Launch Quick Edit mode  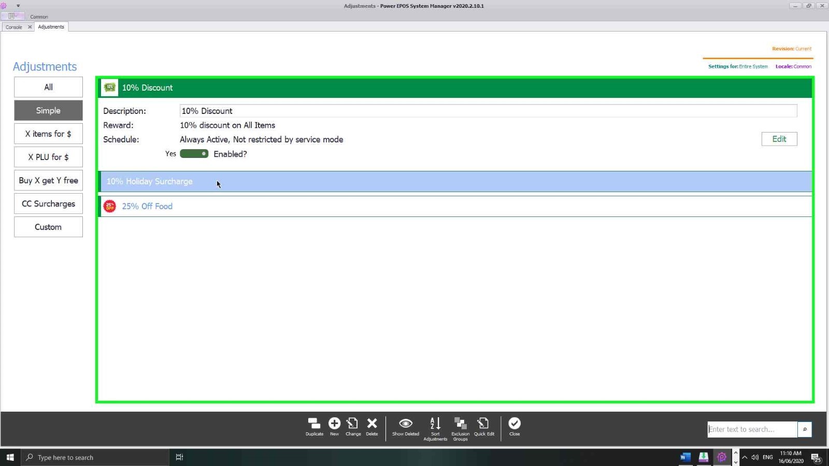click(483, 427)
